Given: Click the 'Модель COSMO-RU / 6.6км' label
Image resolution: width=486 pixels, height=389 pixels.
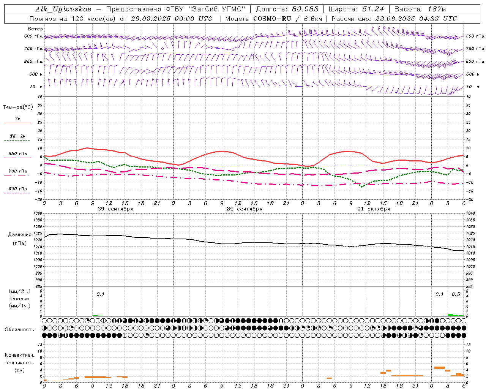Looking at the screenshot, I should pos(273,19).
